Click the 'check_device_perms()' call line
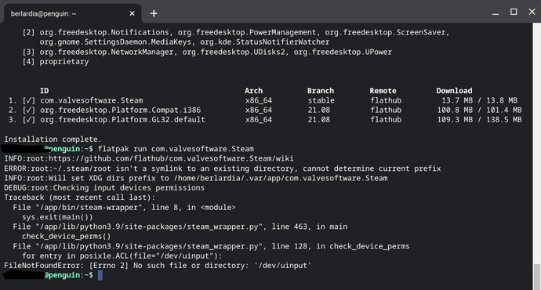Image resolution: width=541 pixels, height=290 pixels. 66,236
